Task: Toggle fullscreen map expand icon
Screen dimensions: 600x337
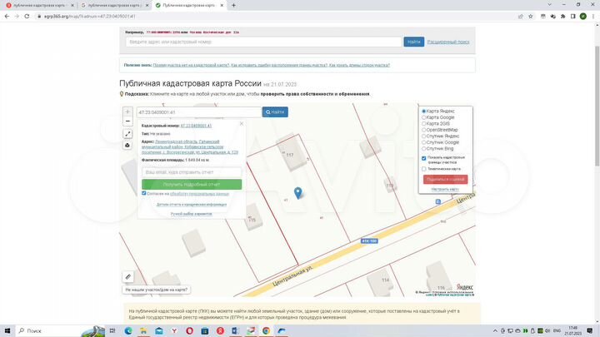Action: (x=127, y=134)
